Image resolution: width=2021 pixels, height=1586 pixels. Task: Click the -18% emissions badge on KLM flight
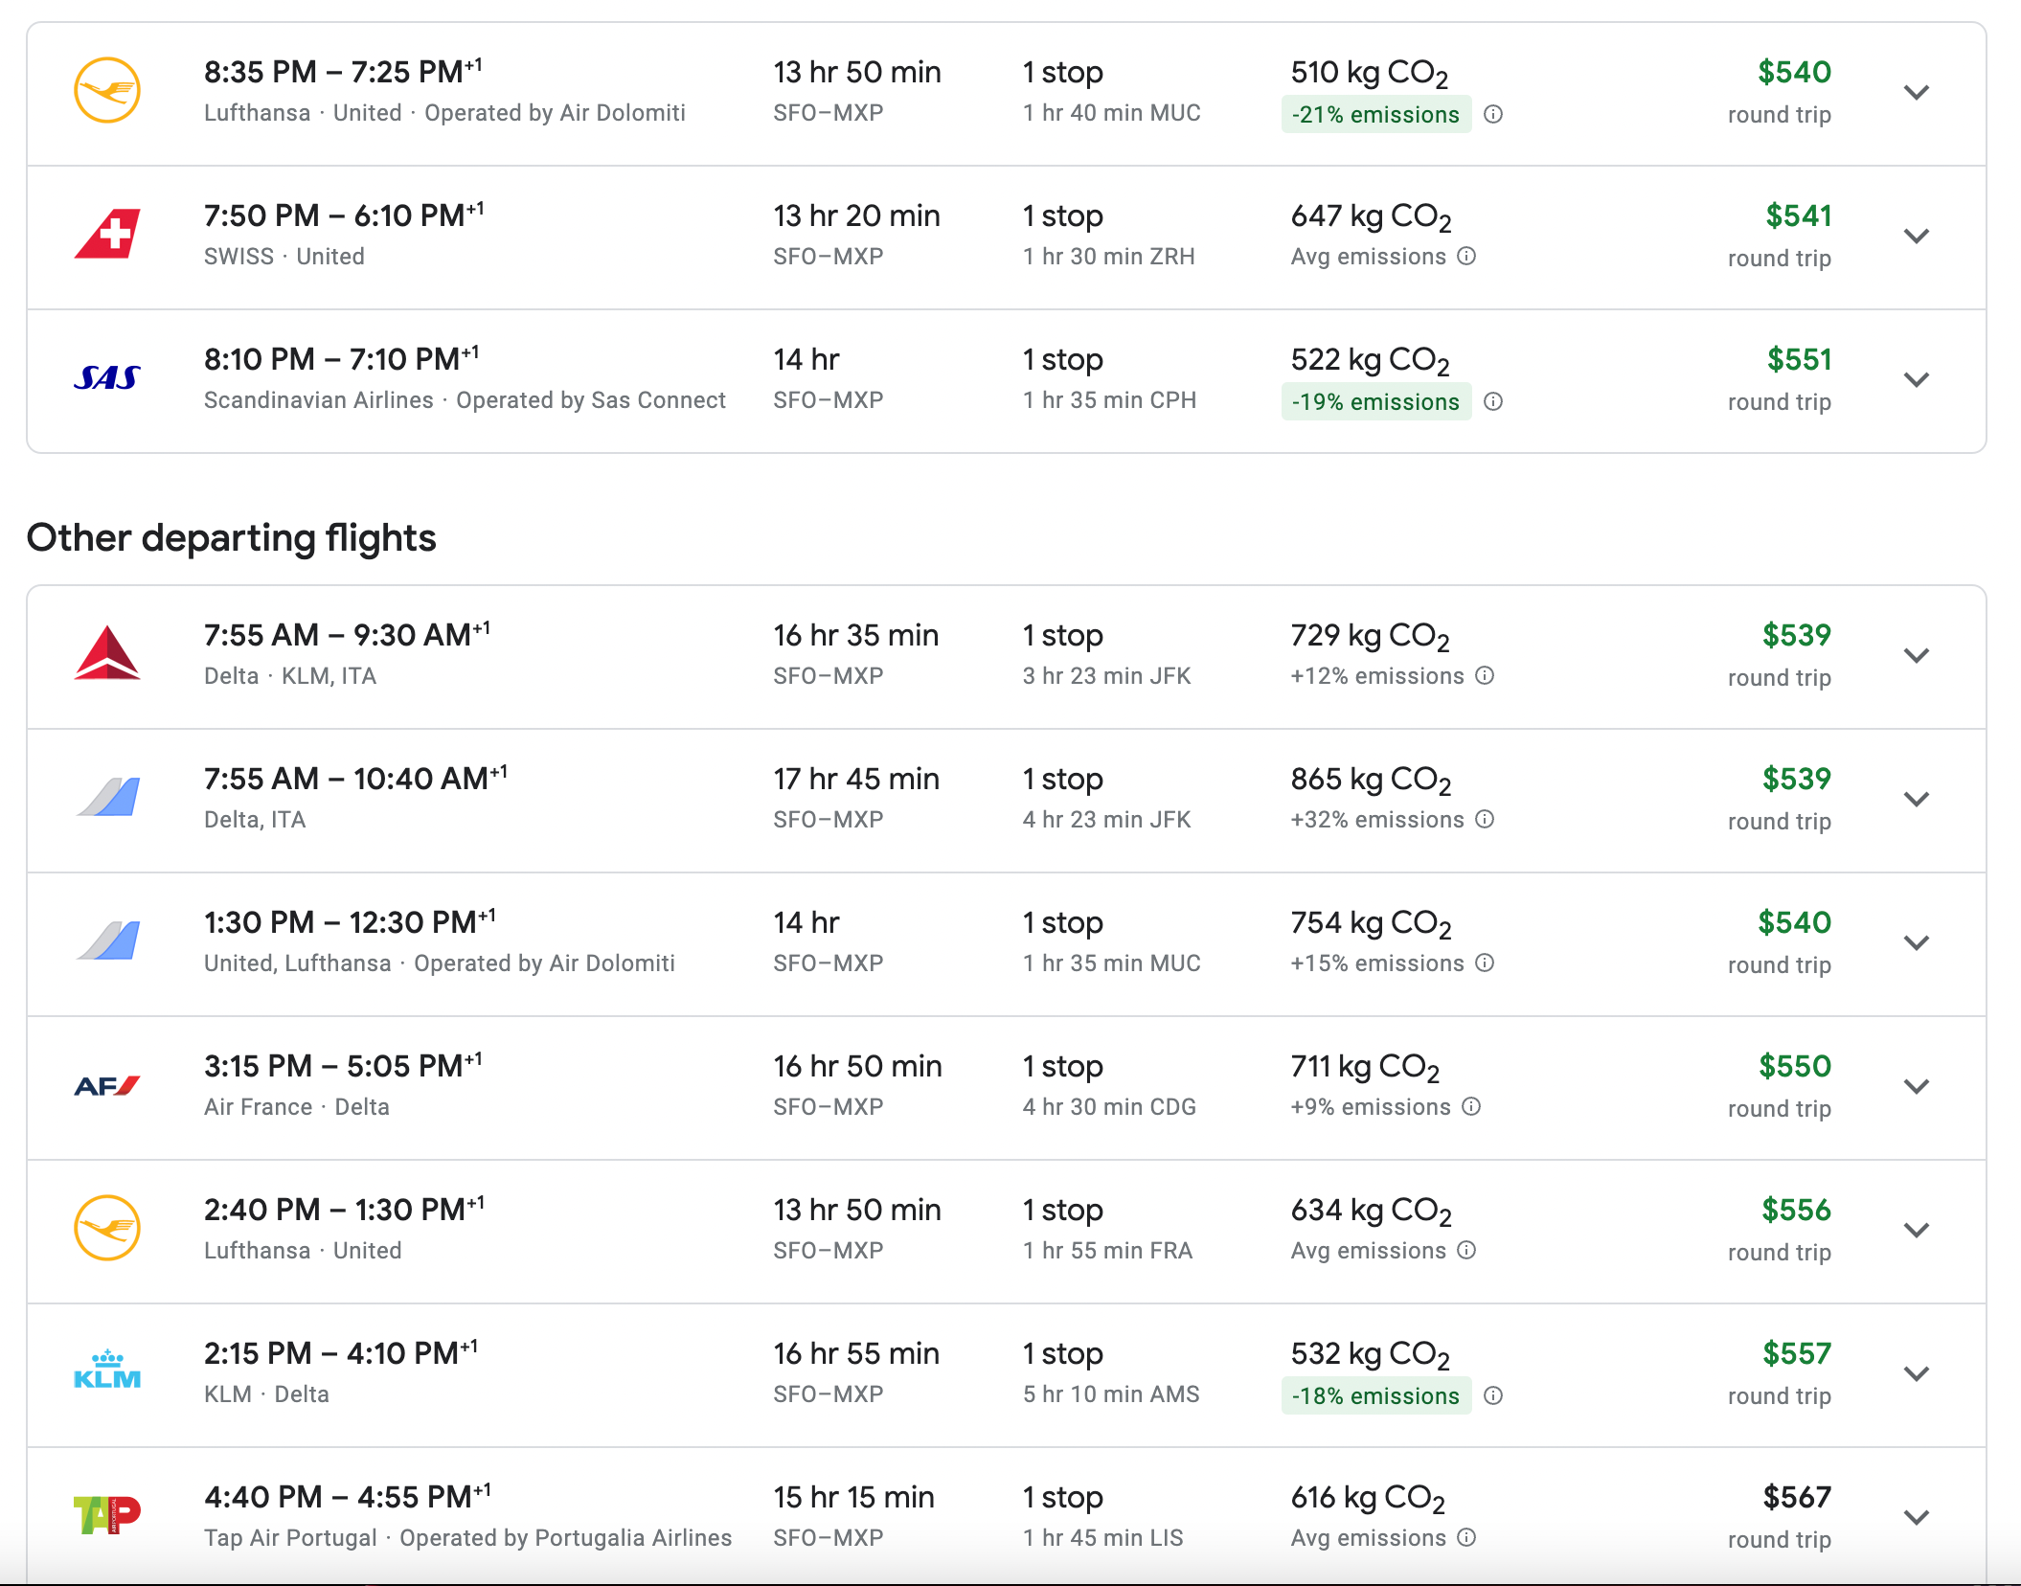click(x=1376, y=1395)
